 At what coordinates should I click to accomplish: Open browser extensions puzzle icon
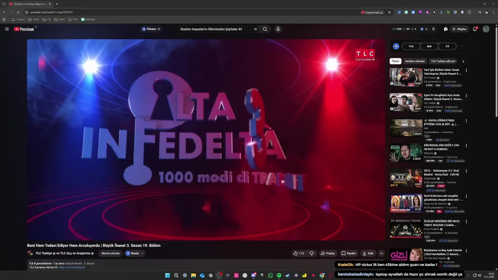pos(469,12)
